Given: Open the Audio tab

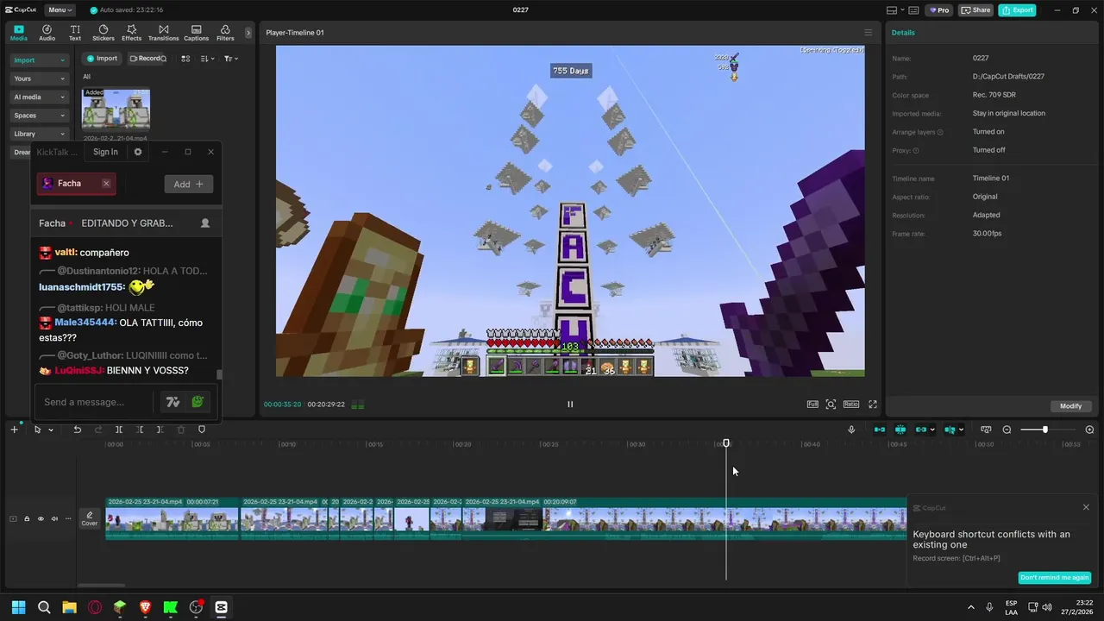Looking at the screenshot, I should click(47, 33).
